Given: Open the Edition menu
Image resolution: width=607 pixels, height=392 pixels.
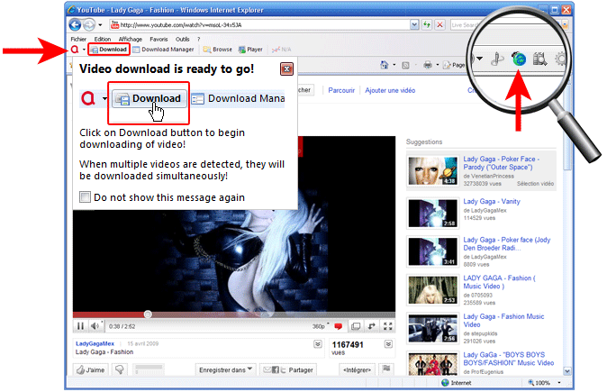Looking at the screenshot, I should pyautogui.click(x=103, y=39).
